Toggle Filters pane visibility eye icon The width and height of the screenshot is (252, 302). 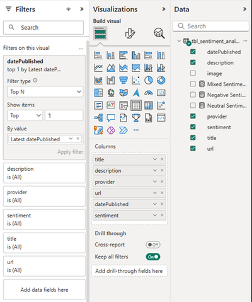point(69,9)
